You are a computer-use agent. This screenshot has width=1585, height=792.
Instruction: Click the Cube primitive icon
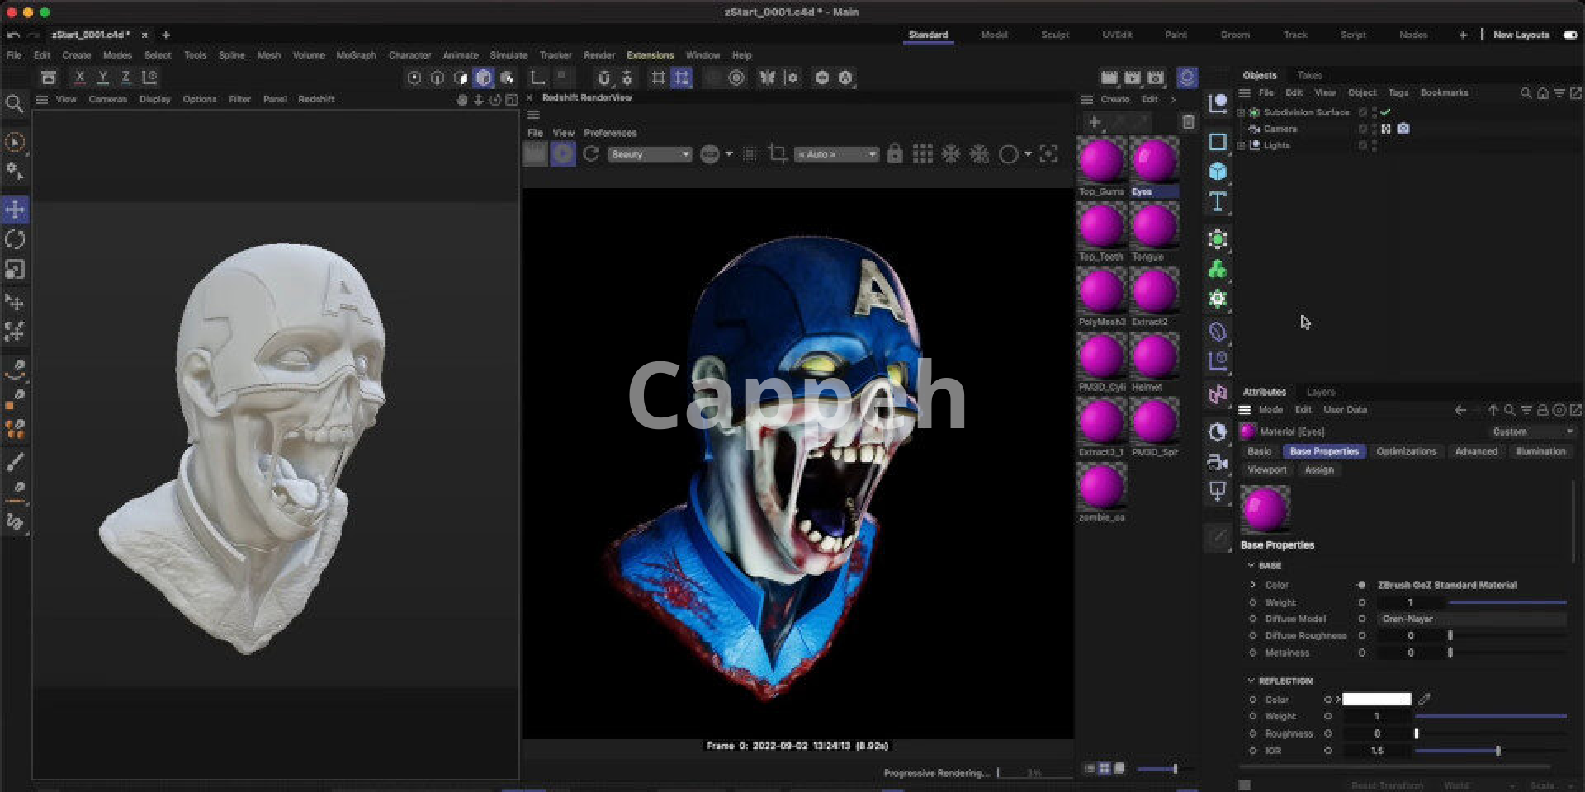[x=1217, y=172]
